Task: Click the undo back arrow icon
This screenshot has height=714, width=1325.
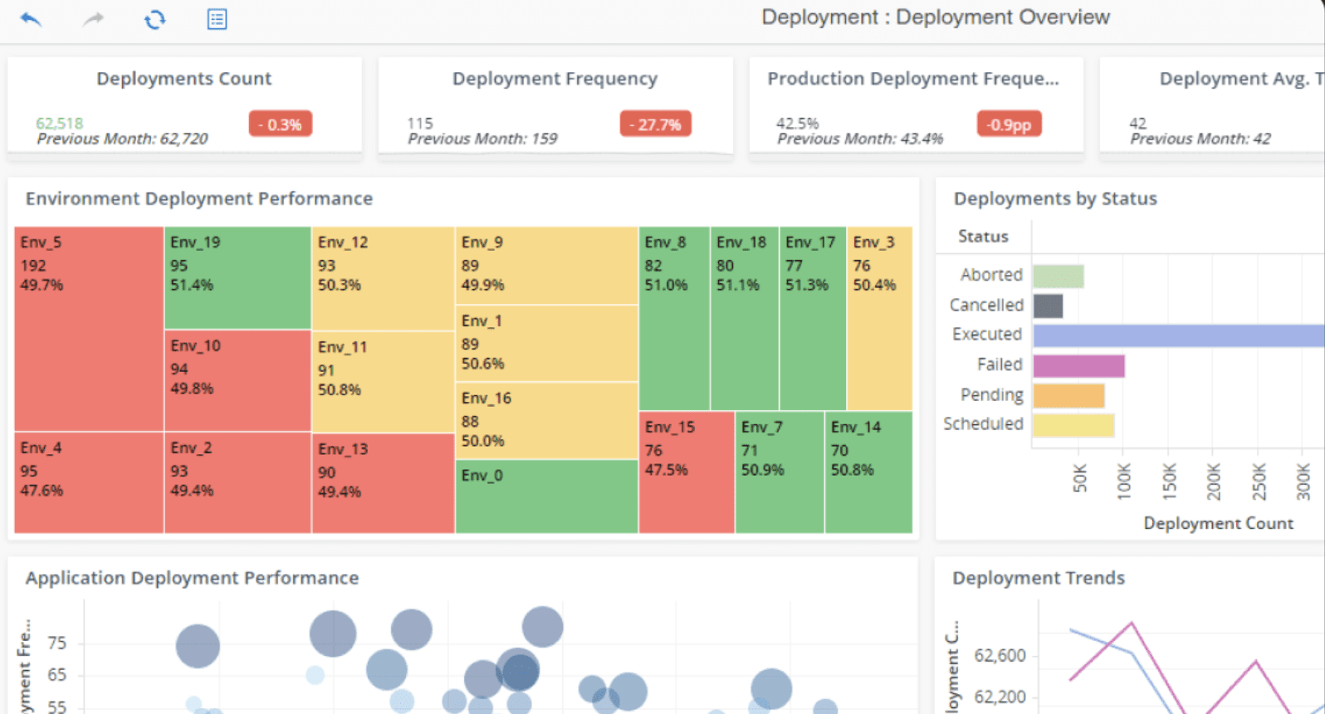Action: [31, 19]
